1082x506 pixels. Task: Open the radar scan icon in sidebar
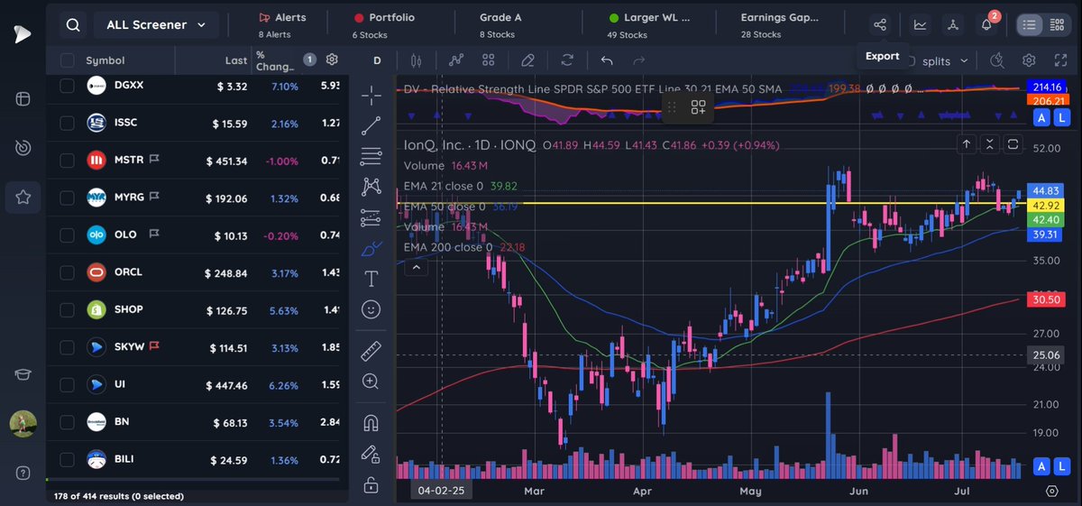pos(23,148)
